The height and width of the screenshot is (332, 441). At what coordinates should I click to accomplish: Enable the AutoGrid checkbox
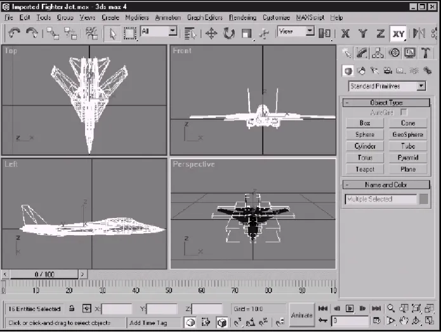(404, 112)
